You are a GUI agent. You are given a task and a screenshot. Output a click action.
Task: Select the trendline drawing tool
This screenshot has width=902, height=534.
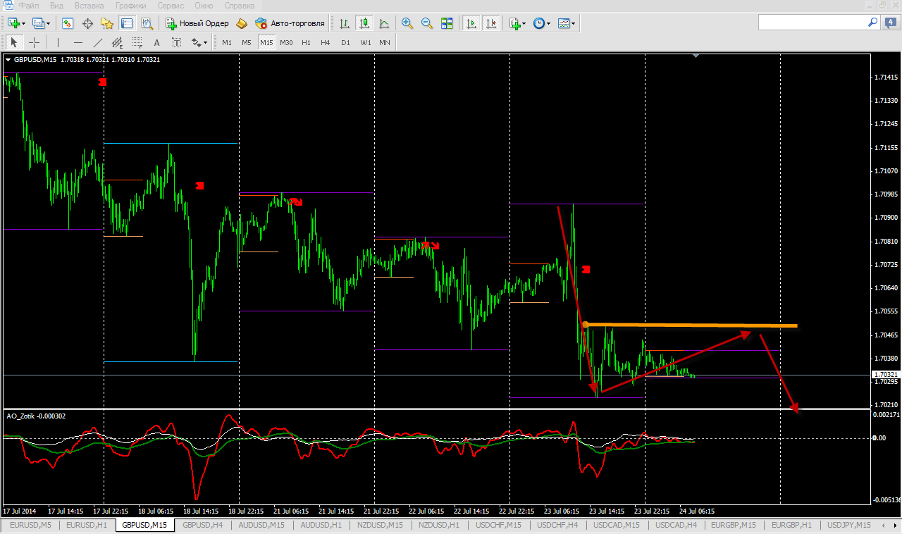click(98, 42)
